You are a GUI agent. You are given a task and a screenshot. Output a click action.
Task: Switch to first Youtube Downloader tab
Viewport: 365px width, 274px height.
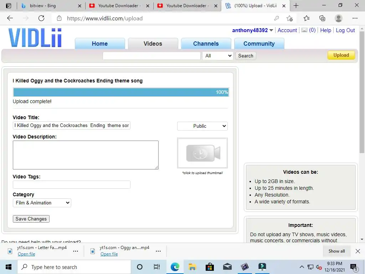tap(118, 6)
